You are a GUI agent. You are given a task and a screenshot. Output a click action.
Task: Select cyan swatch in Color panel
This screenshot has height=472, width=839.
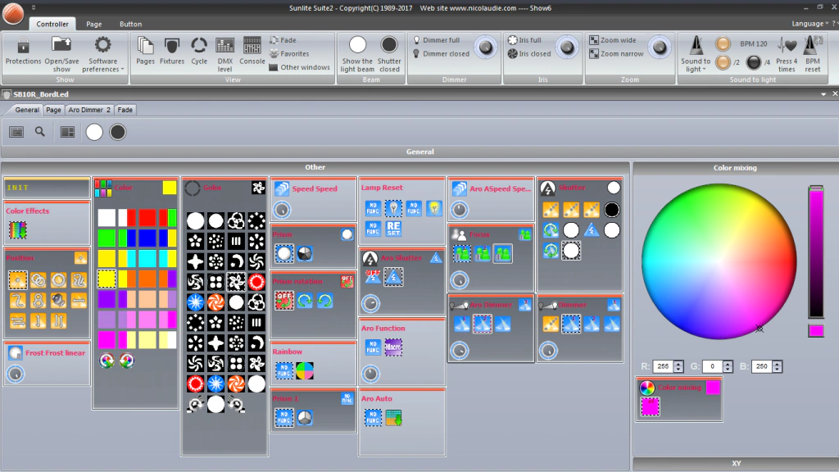point(147,258)
